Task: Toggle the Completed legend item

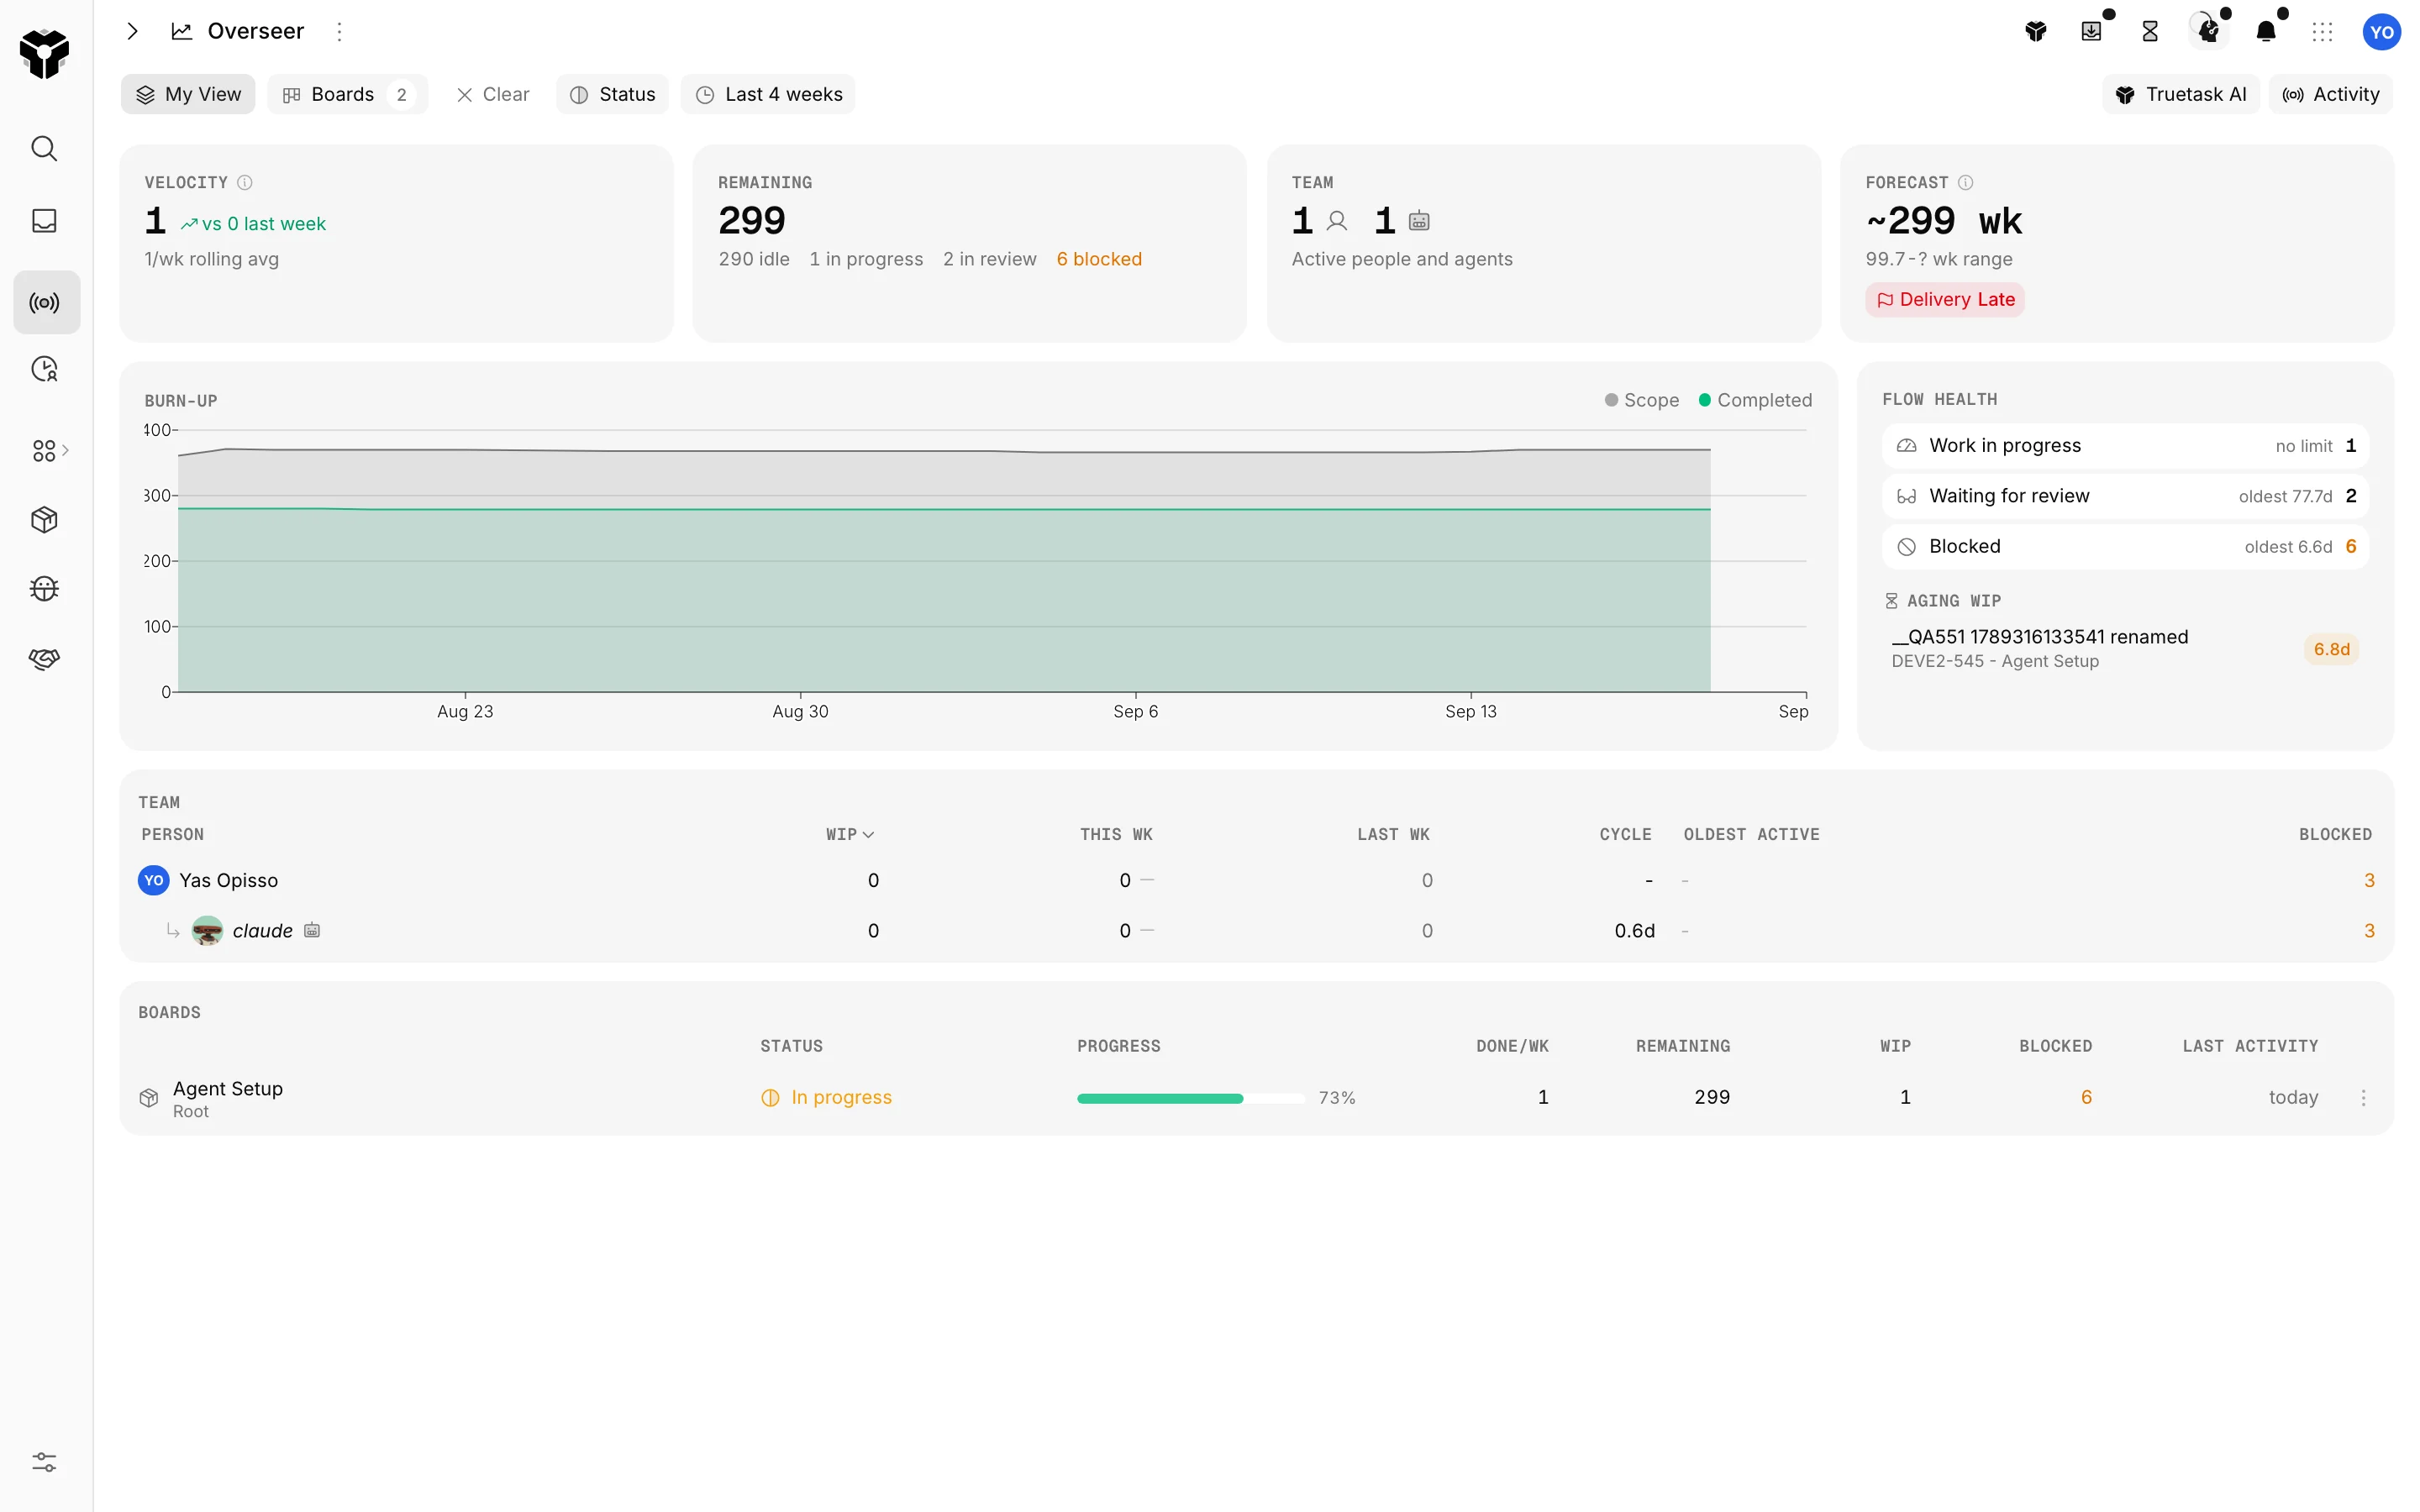Action: (x=1755, y=400)
